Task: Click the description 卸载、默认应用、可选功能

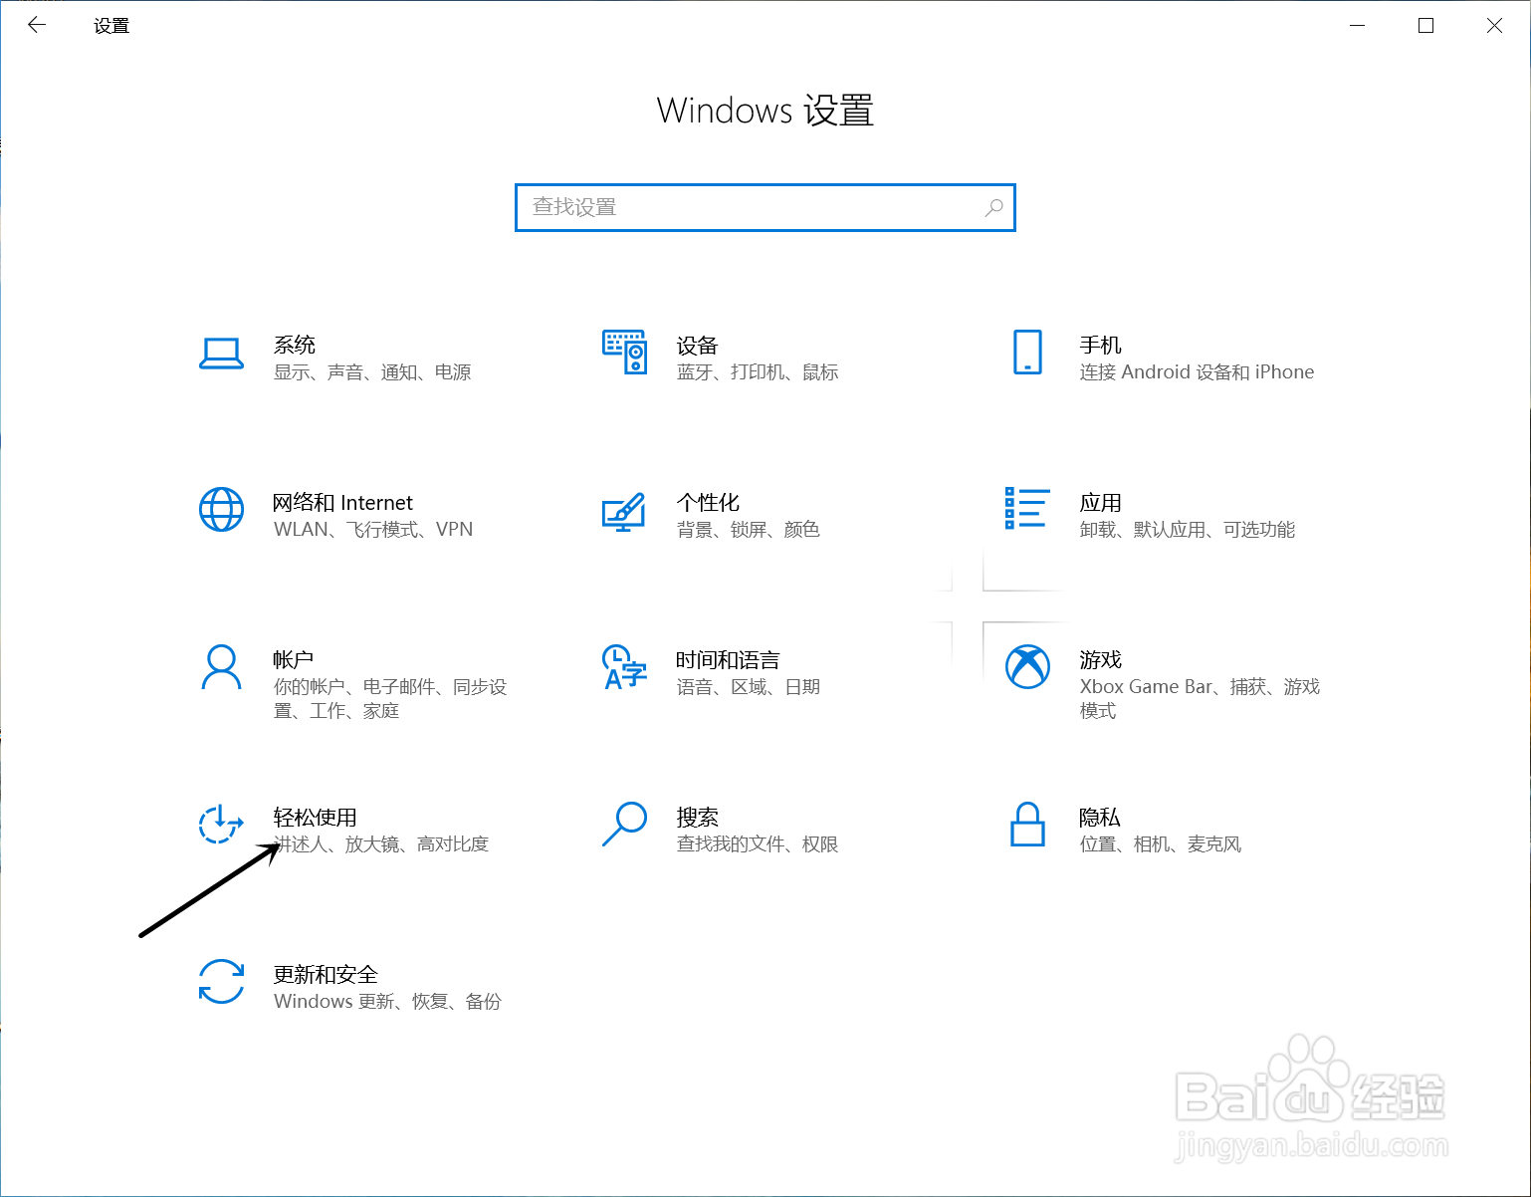Action: [x=1188, y=530]
